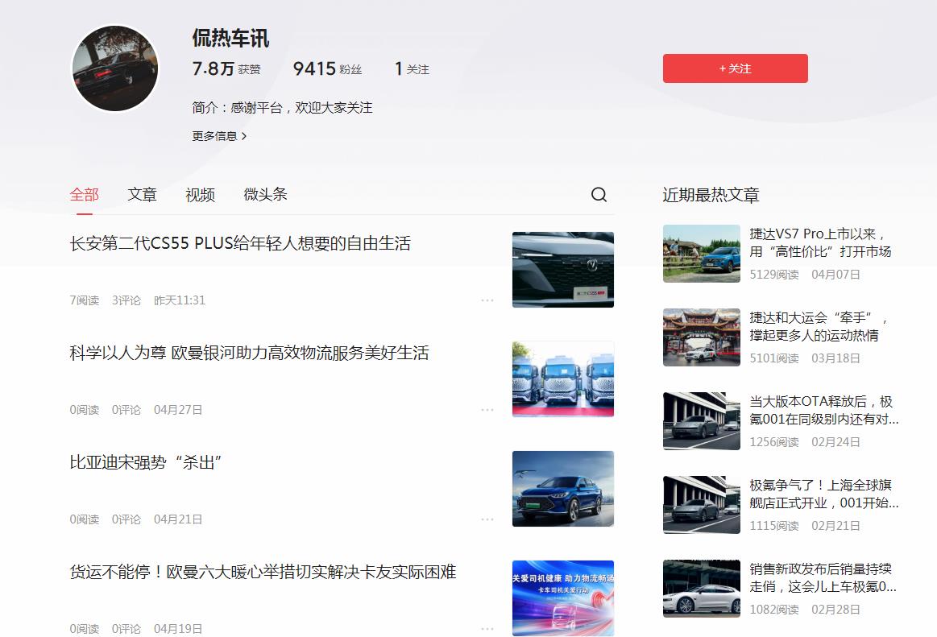Open hot article 捷达VS7 Pro上市以来
Image resolution: width=937 pixels, height=637 pixels.
[820, 242]
